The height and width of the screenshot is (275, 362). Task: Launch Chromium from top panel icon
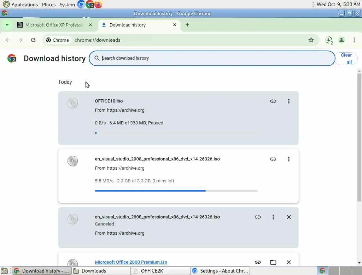(81, 4)
